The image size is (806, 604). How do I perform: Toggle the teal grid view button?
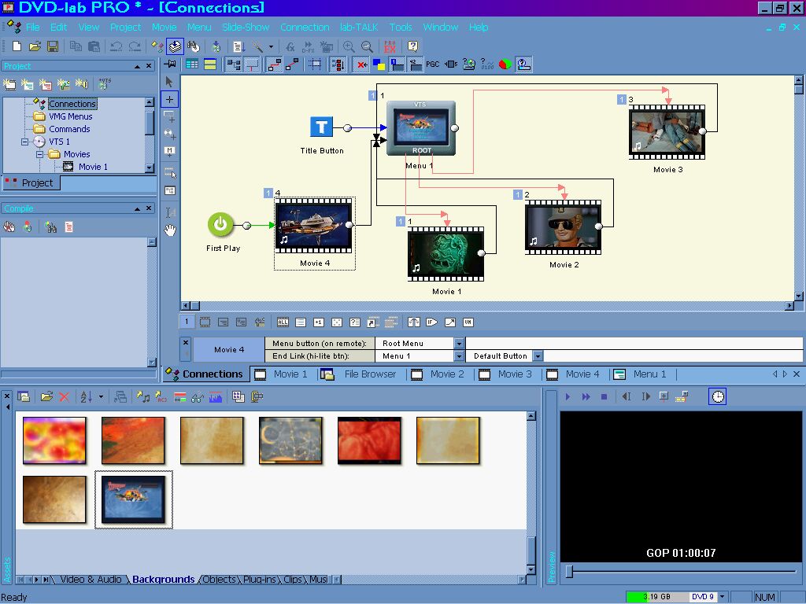point(192,64)
